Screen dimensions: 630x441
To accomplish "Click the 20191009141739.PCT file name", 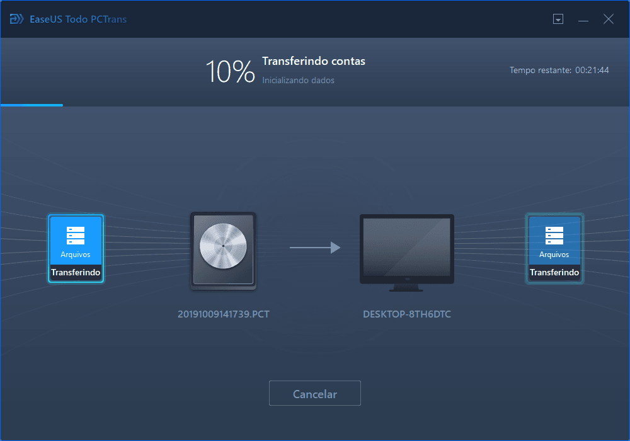I will [224, 314].
